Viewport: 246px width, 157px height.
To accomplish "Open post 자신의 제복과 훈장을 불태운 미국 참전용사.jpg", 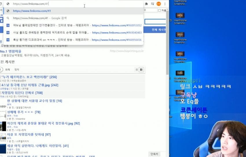I will click(x=43, y=123).
